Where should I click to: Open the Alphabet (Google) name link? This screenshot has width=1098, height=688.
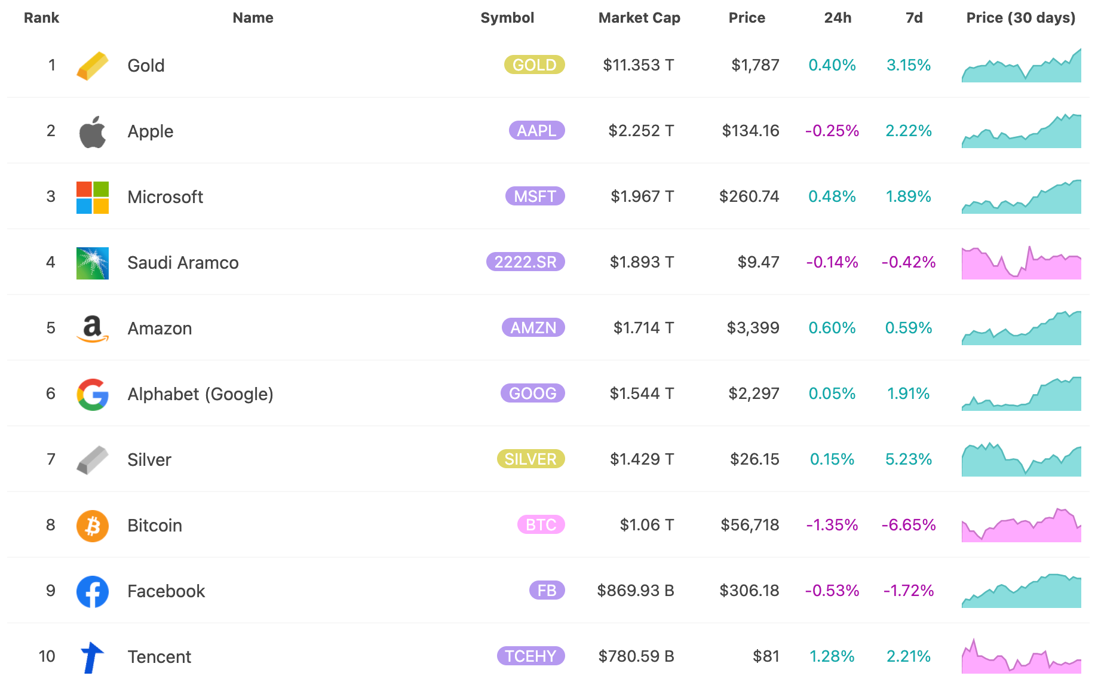(x=200, y=394)
